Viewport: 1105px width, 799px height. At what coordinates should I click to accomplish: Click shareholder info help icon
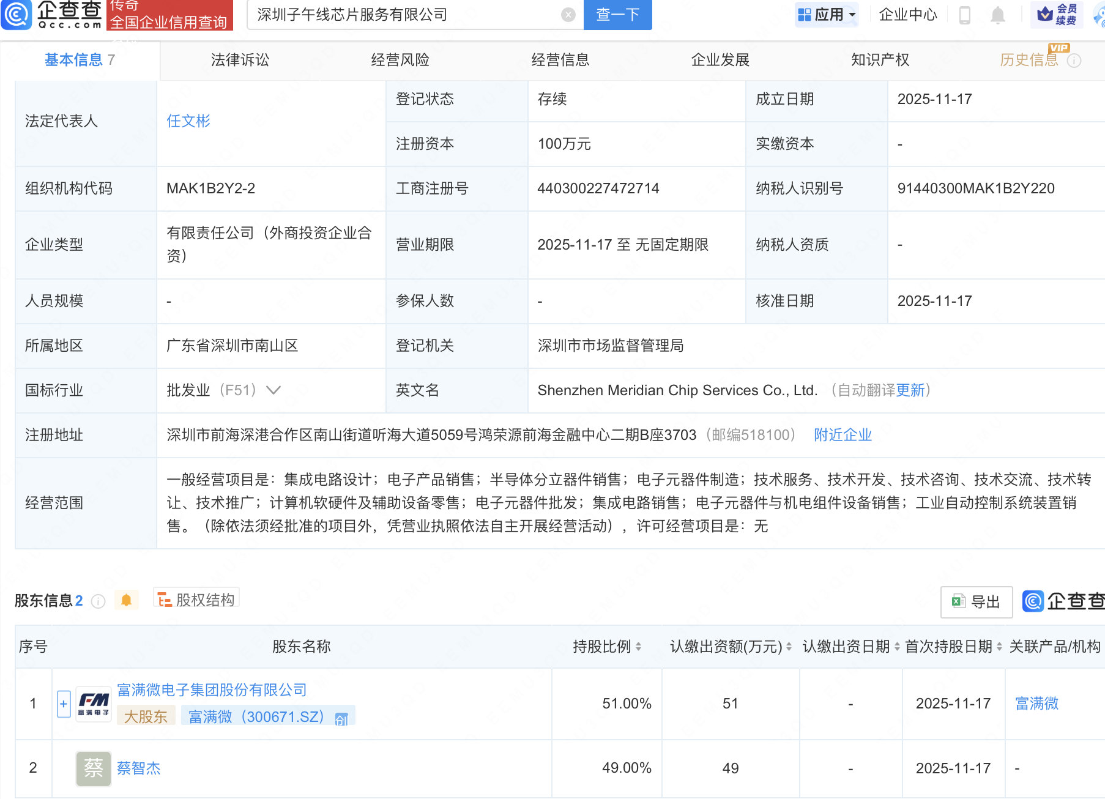[x=98, y=601]
